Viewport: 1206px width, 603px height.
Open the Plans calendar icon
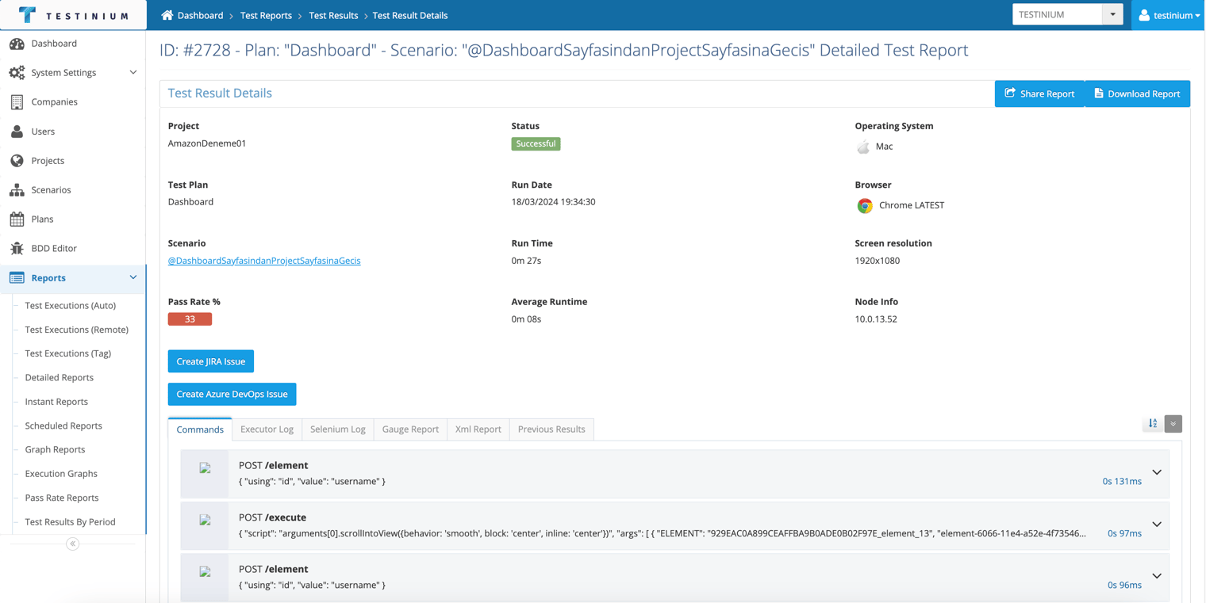click(x=17, y=219)
